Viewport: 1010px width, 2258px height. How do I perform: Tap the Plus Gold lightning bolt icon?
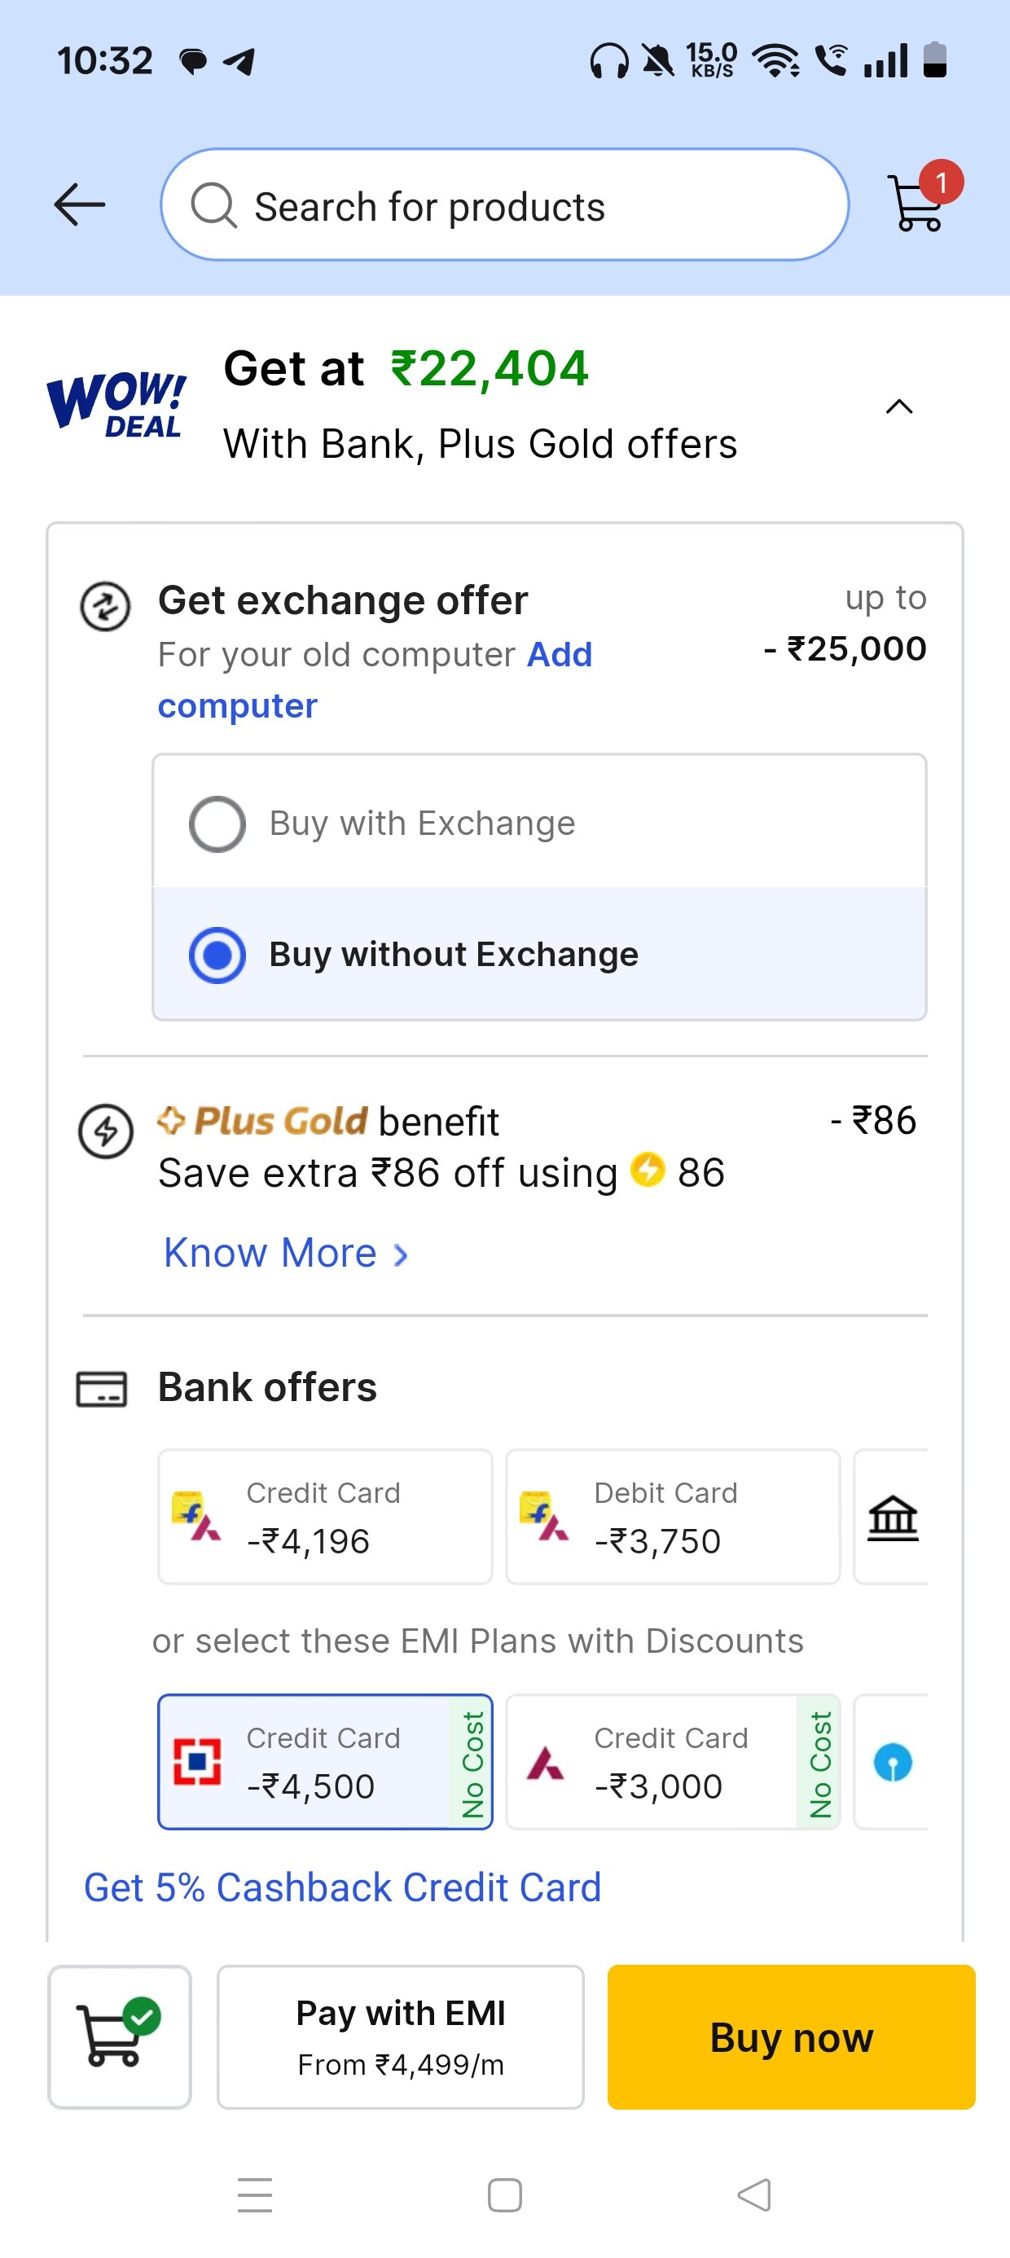105,1131
